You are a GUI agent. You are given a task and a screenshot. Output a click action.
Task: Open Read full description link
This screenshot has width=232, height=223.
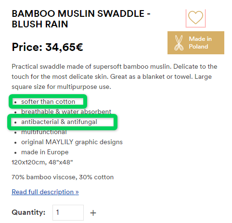pyautogui.click(x=45, y=192)
